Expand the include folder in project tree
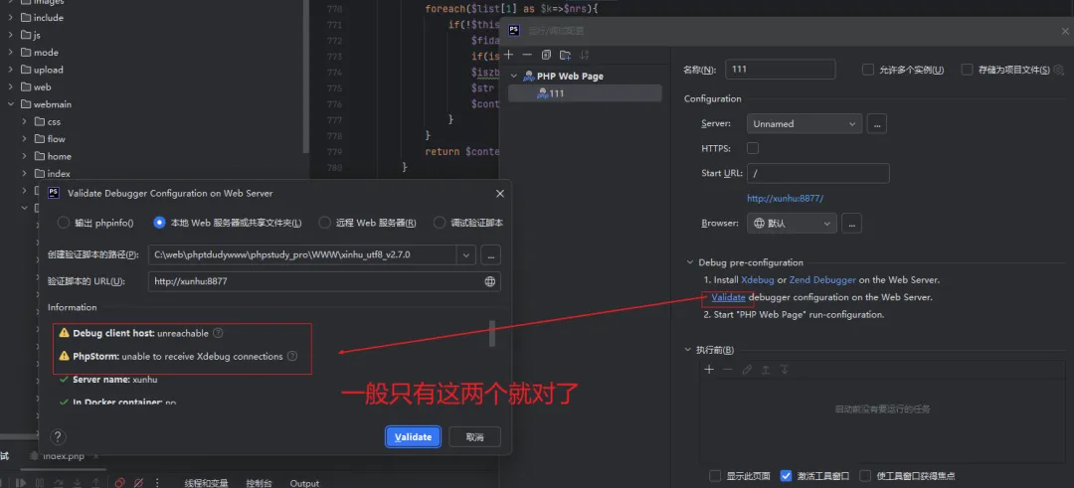Image resolution: width=1074 pixels, height=488 pixels. coord(11,18)
